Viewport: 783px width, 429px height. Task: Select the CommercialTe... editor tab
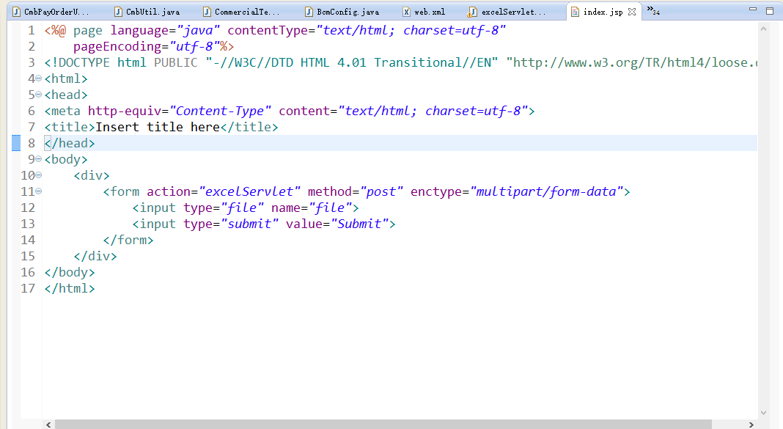tap(240, 12)
